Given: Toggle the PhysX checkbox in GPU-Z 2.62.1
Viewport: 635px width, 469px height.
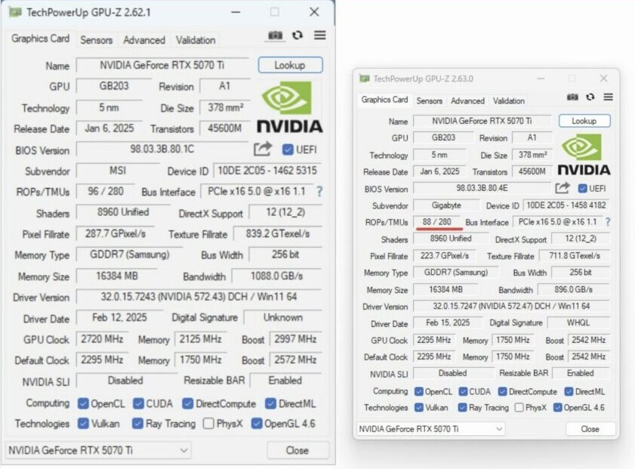Looking at the screenshot, I should 209,424.
